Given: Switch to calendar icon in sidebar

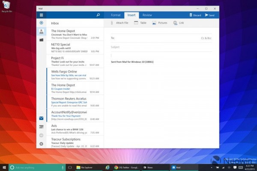Looking at the screenshot, I should point(41,127).
